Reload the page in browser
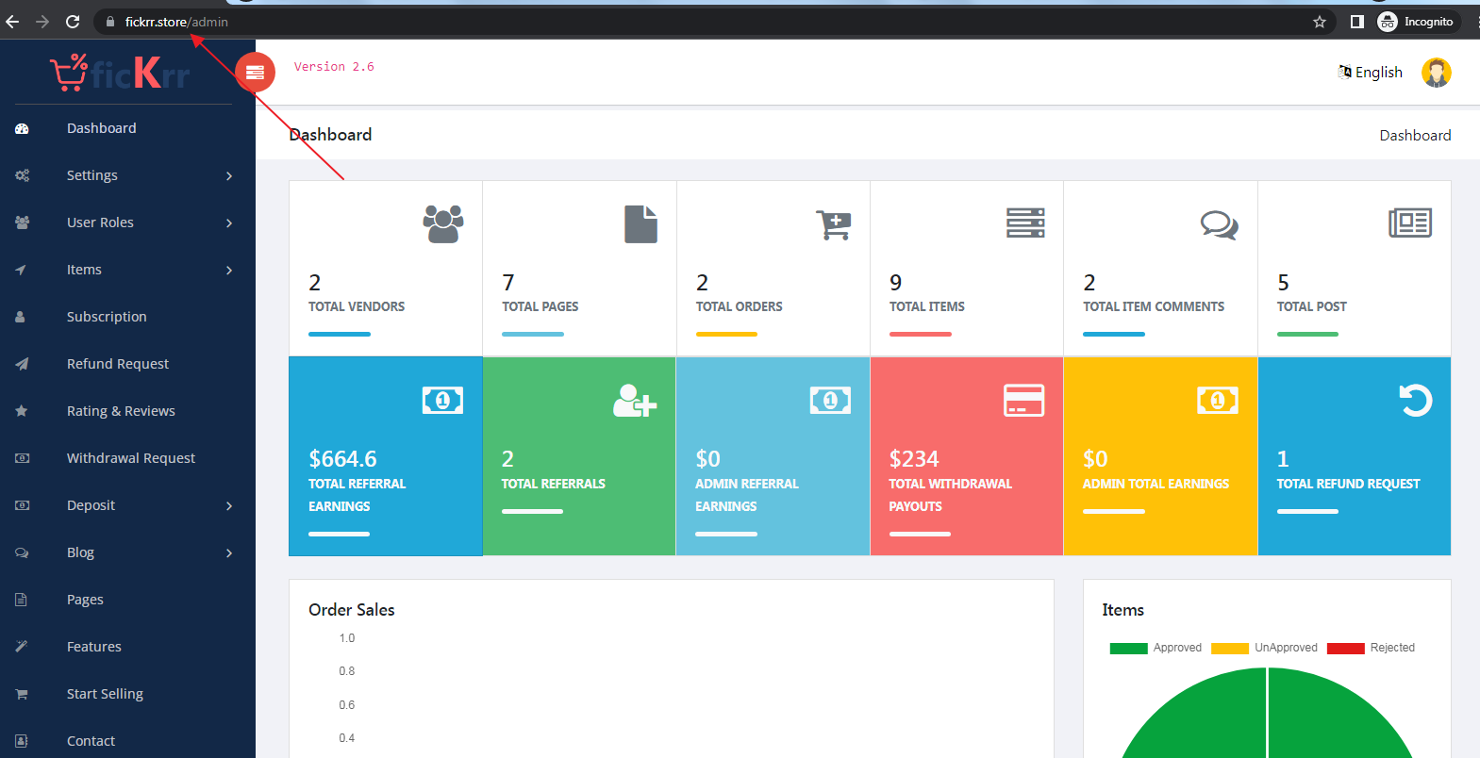Screen dimensions: 1480x758 point(73,22)
